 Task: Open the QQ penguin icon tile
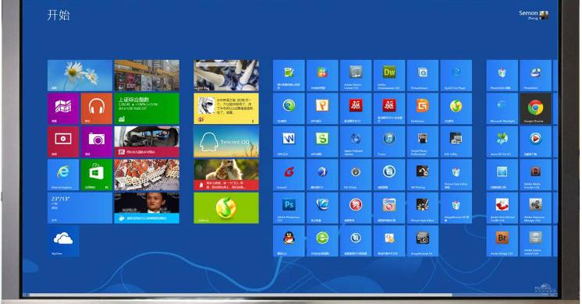pos(289,241)
